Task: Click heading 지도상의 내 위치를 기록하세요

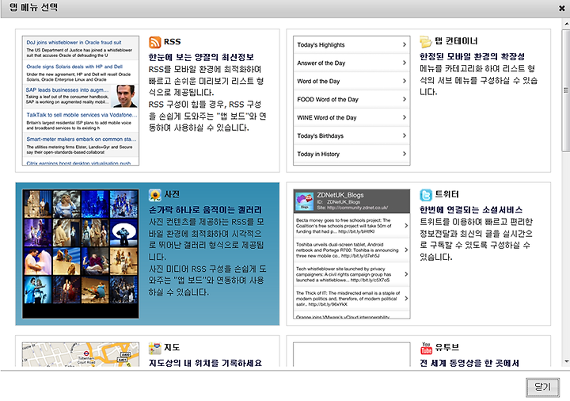Action: pos(205,363)
